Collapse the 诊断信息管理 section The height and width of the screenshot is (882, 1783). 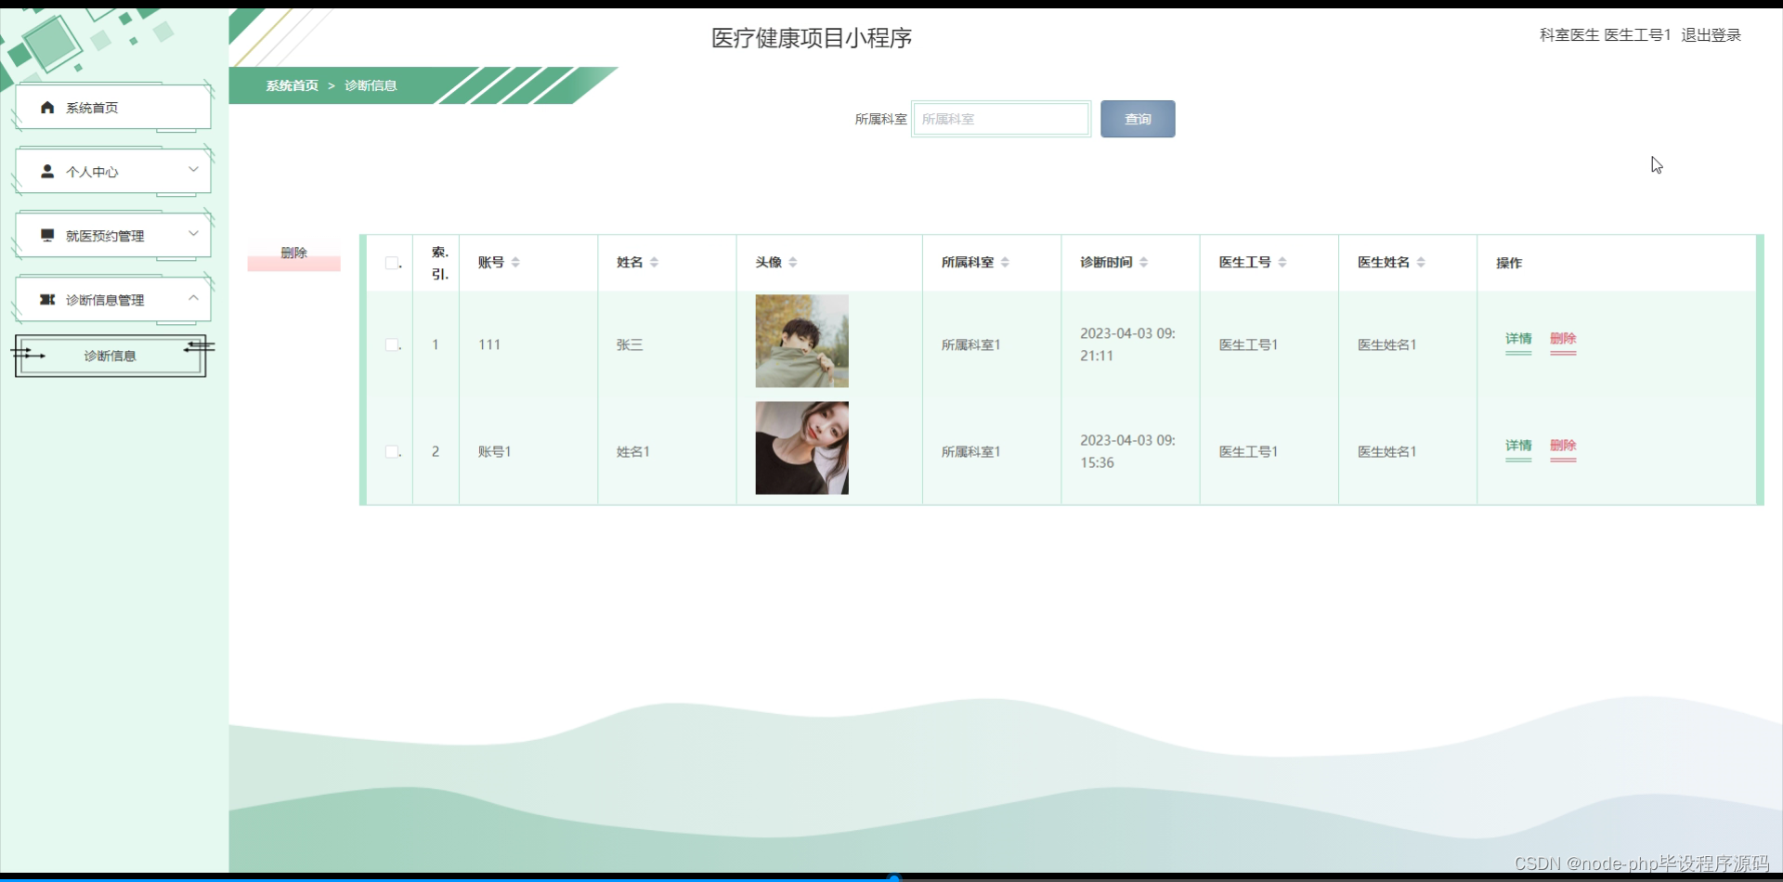(x=193, y=298)
